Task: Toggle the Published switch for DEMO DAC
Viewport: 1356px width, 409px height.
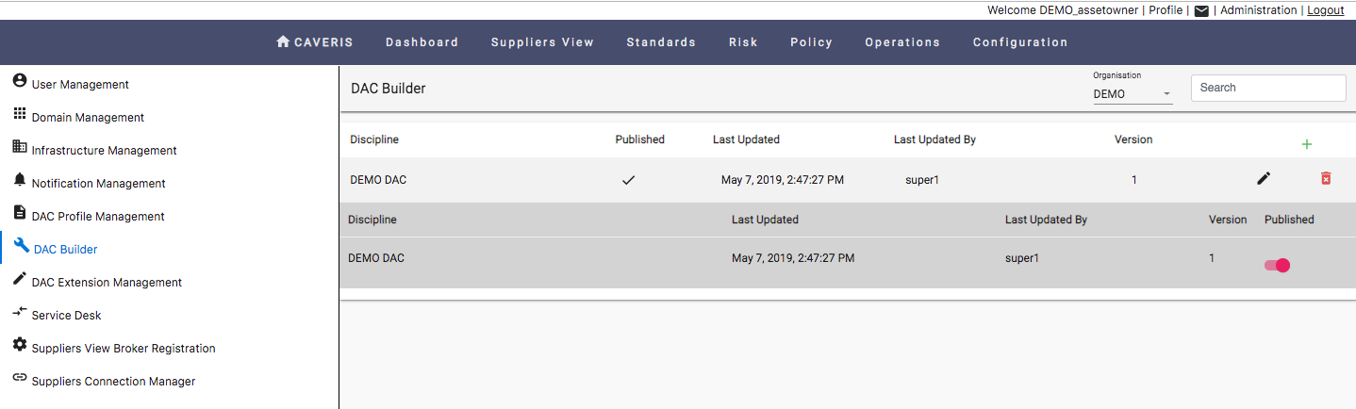Action: tap(1278, 265)
